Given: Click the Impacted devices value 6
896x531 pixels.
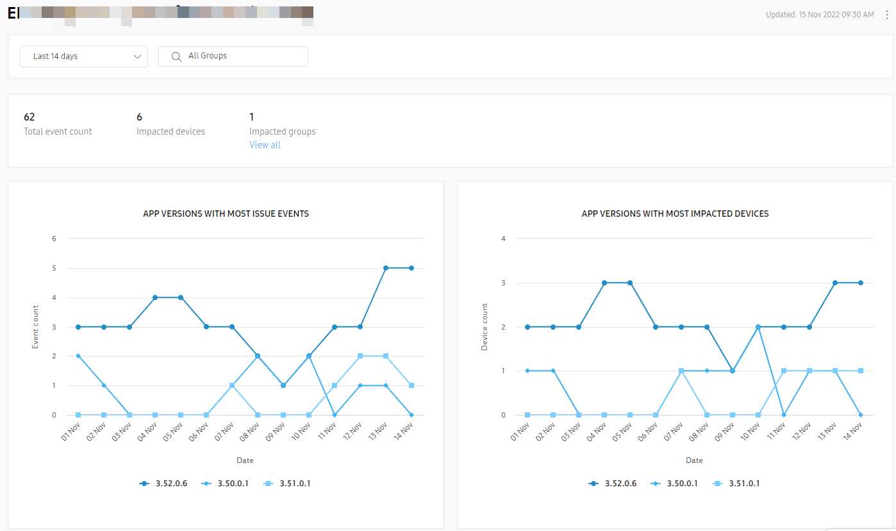Looking at the screenshot, I should (x=139, y=117).
